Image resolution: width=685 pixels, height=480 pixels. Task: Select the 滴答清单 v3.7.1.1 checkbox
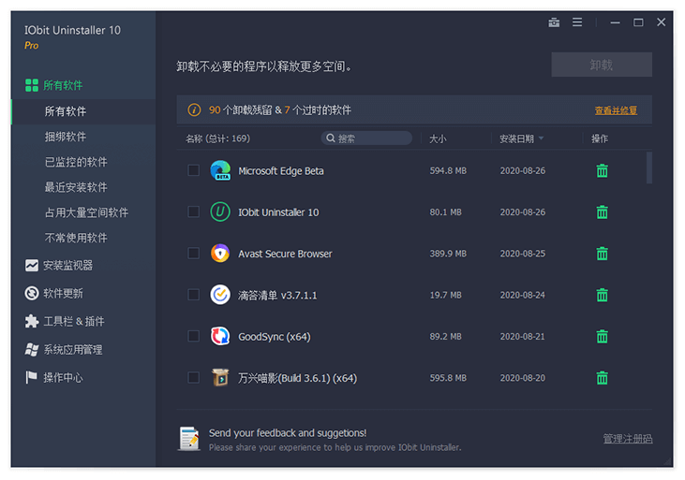tap(194, 295)
